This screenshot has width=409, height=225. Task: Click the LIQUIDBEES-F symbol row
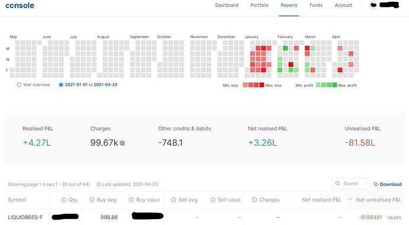click(204, 217)
